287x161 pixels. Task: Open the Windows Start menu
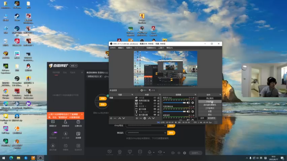[4, 158]
